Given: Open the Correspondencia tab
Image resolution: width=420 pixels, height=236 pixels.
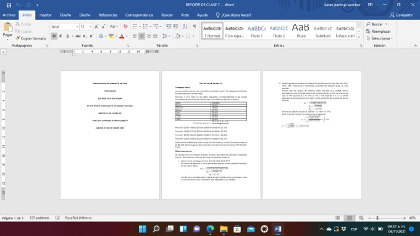Looking at the screenshot, I should tap(139, 15).
